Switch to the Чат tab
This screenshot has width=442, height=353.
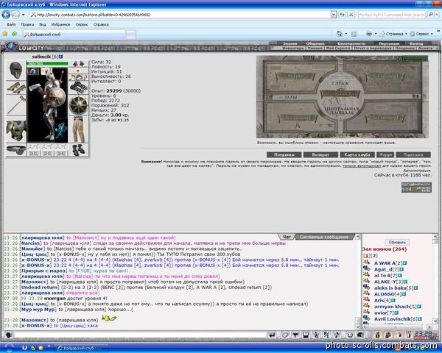[287, 237]
